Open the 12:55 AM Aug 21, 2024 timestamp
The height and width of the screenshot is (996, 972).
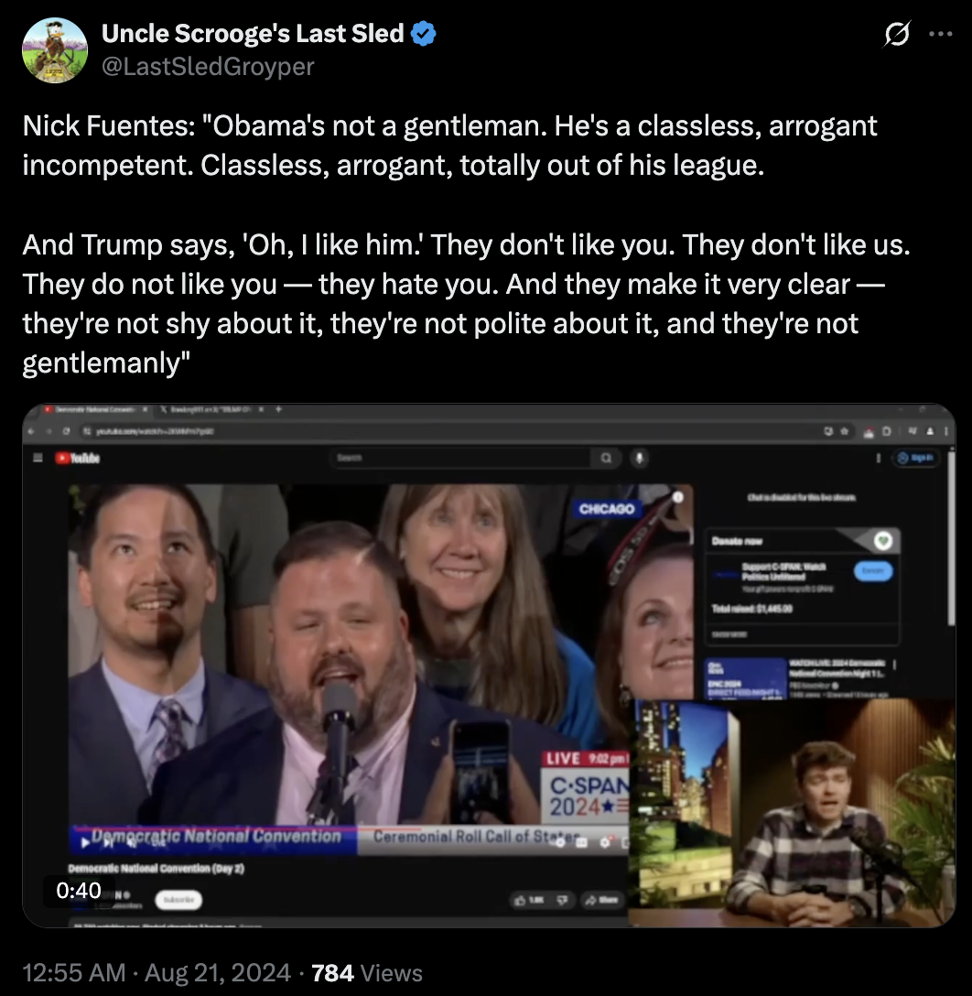click(157, 972)
